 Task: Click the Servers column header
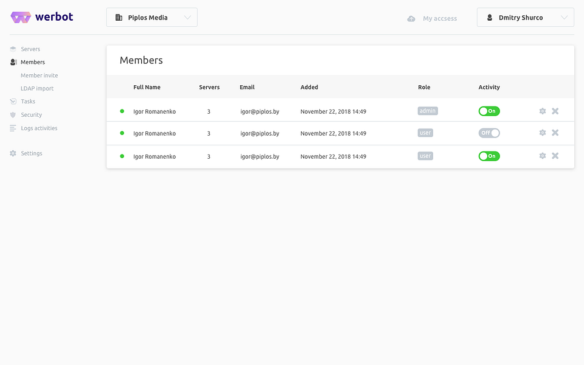coord(209,87)
